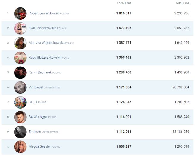Screen dimensions: 195x156
Task: Click Martyna Wojciechowska's profile photo
Action: [20, 43]
